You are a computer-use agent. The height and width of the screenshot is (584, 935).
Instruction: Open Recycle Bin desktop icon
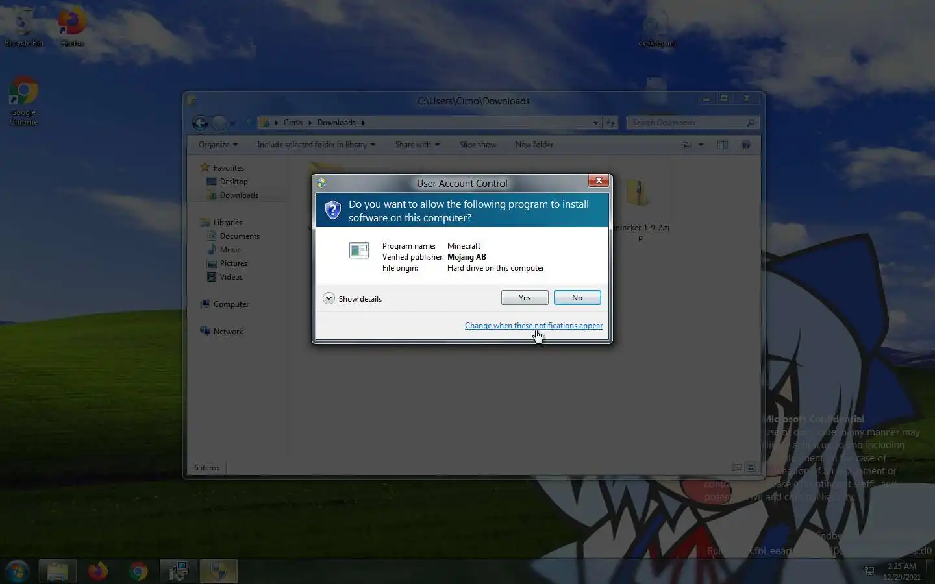tap(24, 27)
